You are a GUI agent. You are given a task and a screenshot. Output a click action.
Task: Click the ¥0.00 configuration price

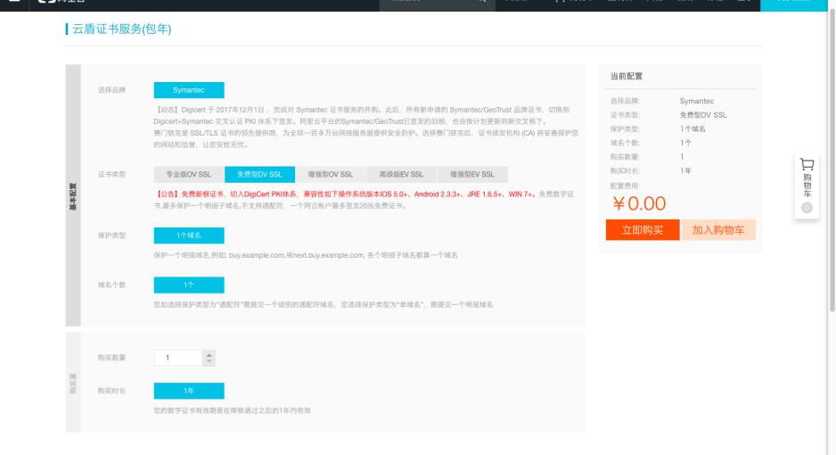pos(638,204)
